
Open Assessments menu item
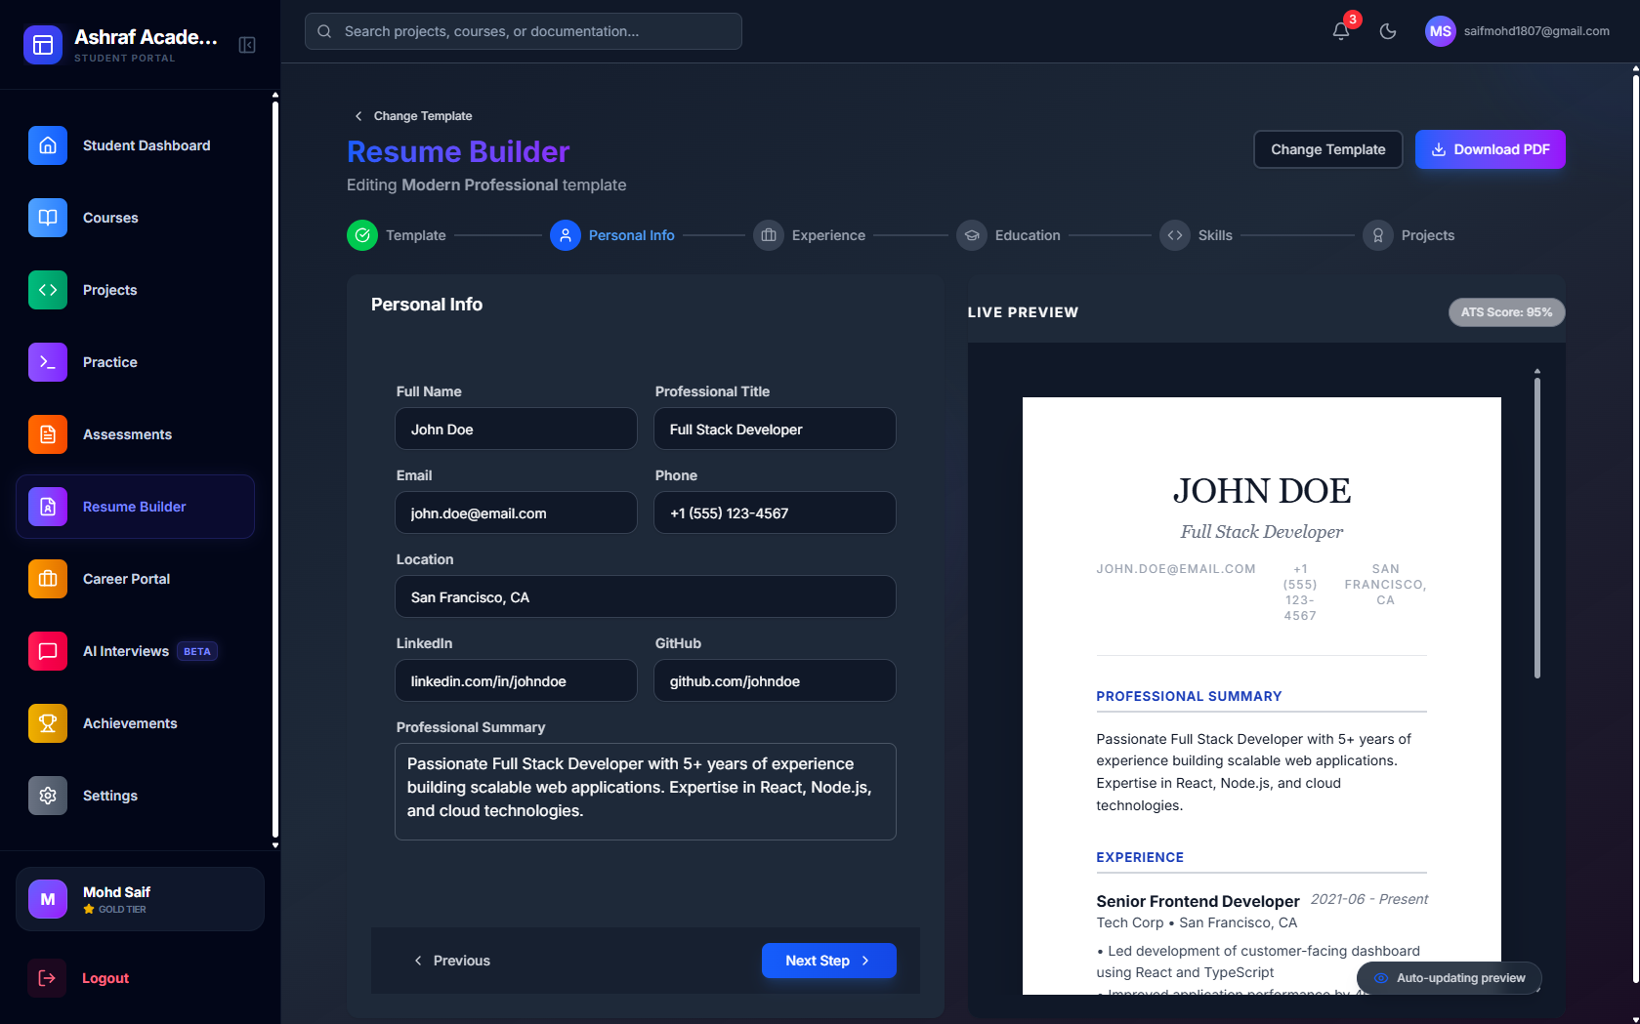(135, 434)
